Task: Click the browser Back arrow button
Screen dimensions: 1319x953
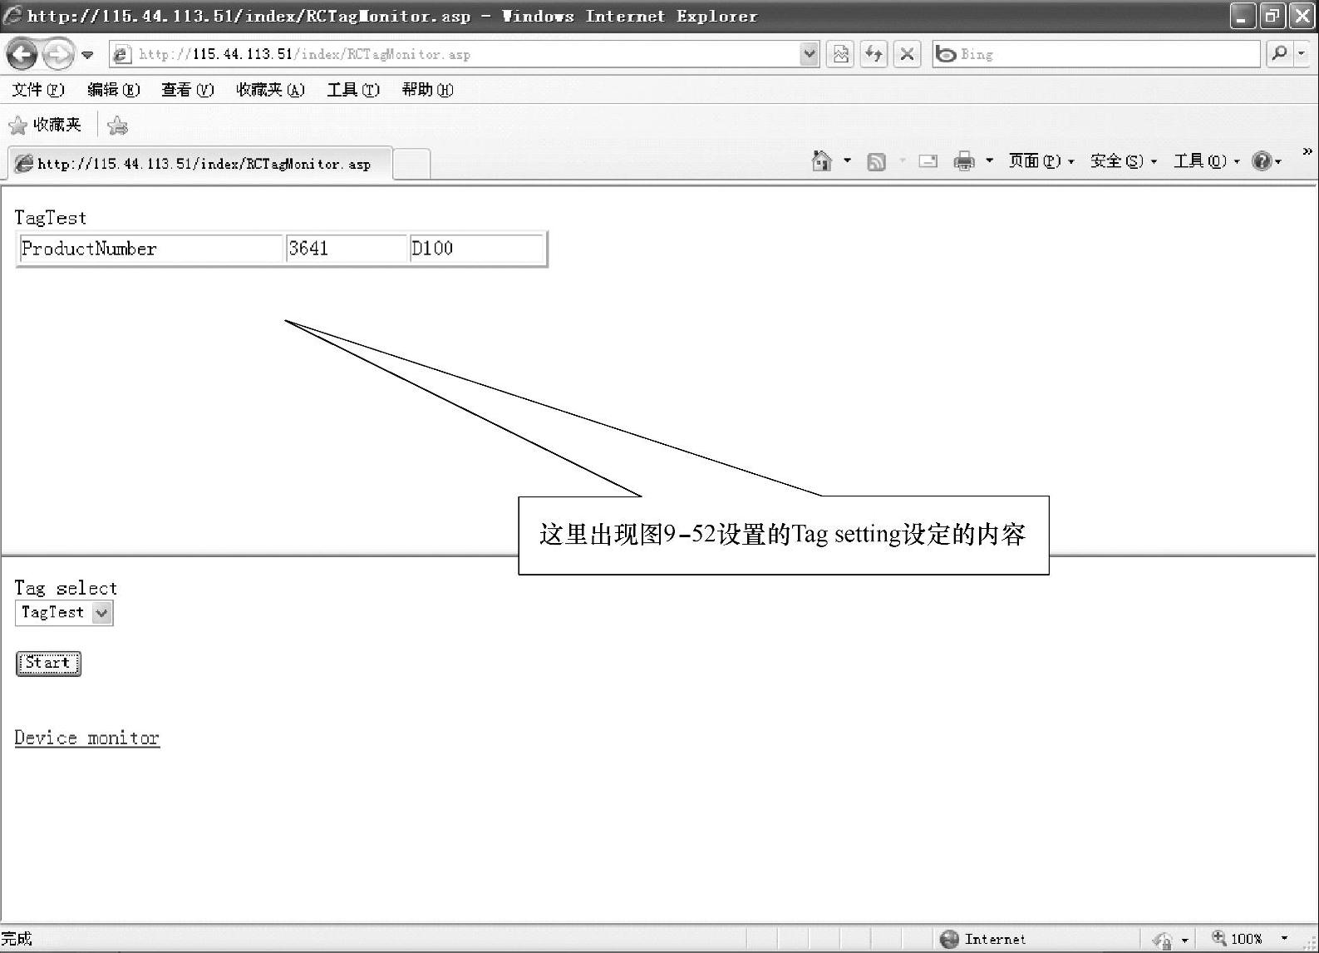Action: coord(22,55)
